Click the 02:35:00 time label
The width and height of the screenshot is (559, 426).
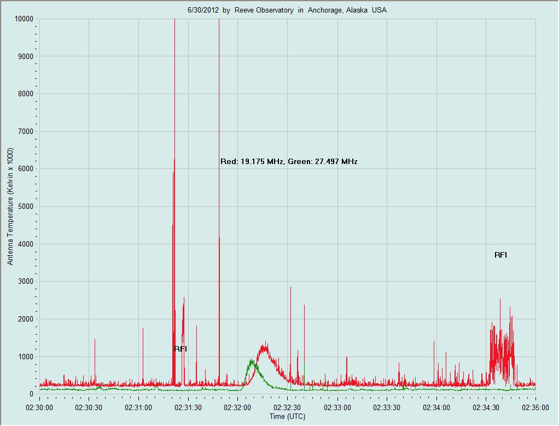(x=535, y=407)
